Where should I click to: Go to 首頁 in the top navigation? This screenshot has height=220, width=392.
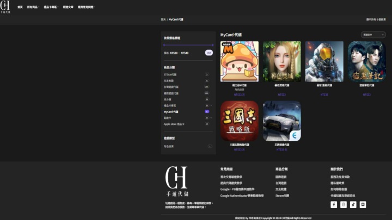coord(20,7)
